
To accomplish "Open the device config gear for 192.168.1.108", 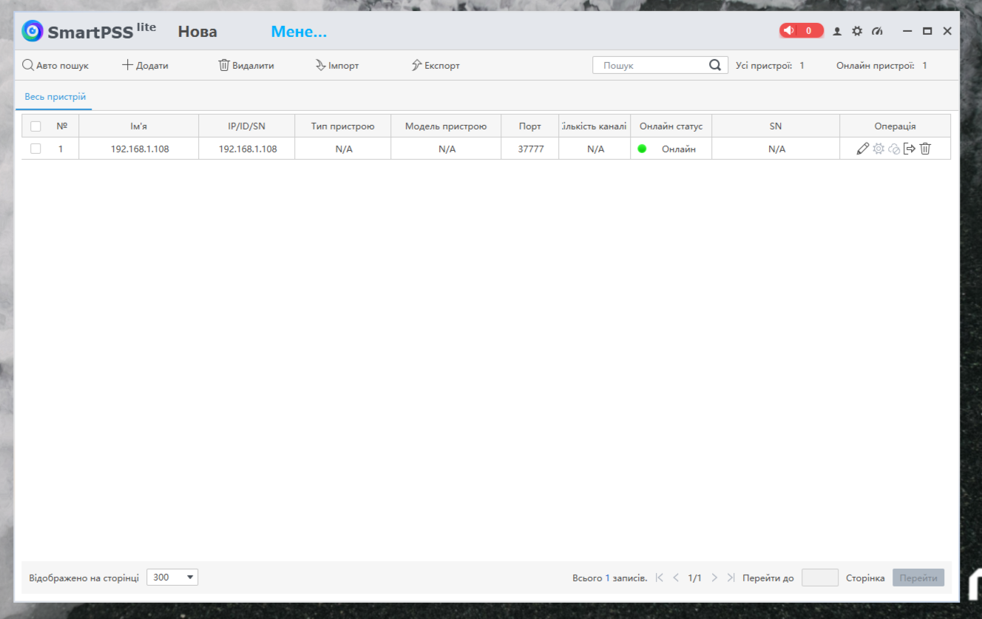I will tap(878, 149).
